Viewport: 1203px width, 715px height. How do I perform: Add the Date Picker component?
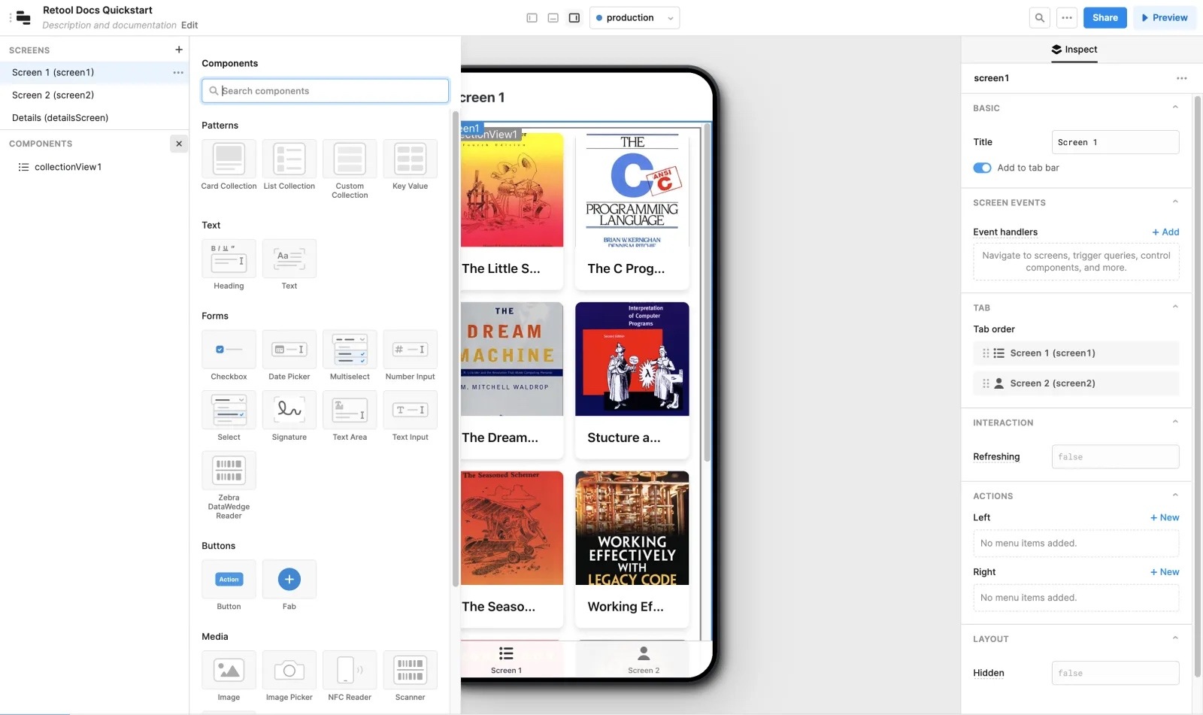pyautogui.click(x=289, y=350)
